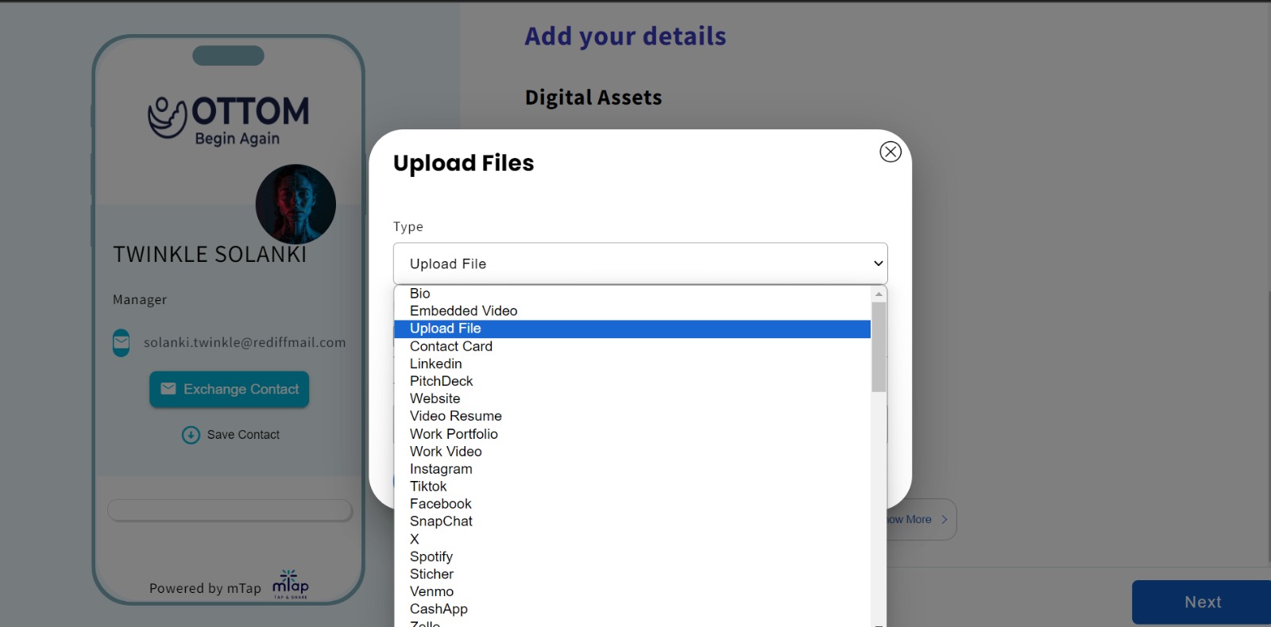Pick the X option in list
The width and height of the screenshot is (1271, 627).
pyautogui.click(x=632, y=539)
